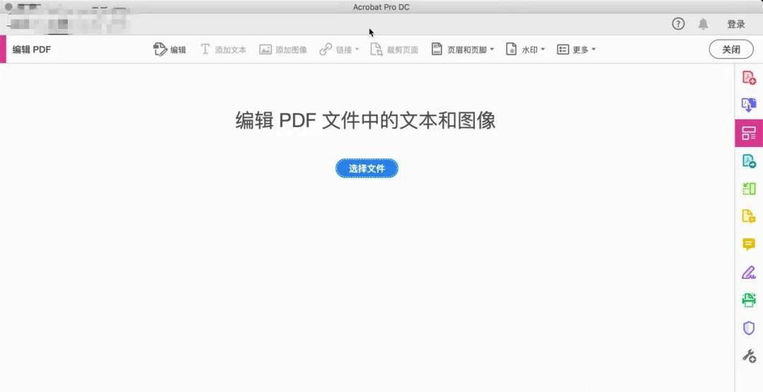Click the heading 编辑 PDF 文件中的文本和图像
Screen dimensions: 763x392
(365, 121)
